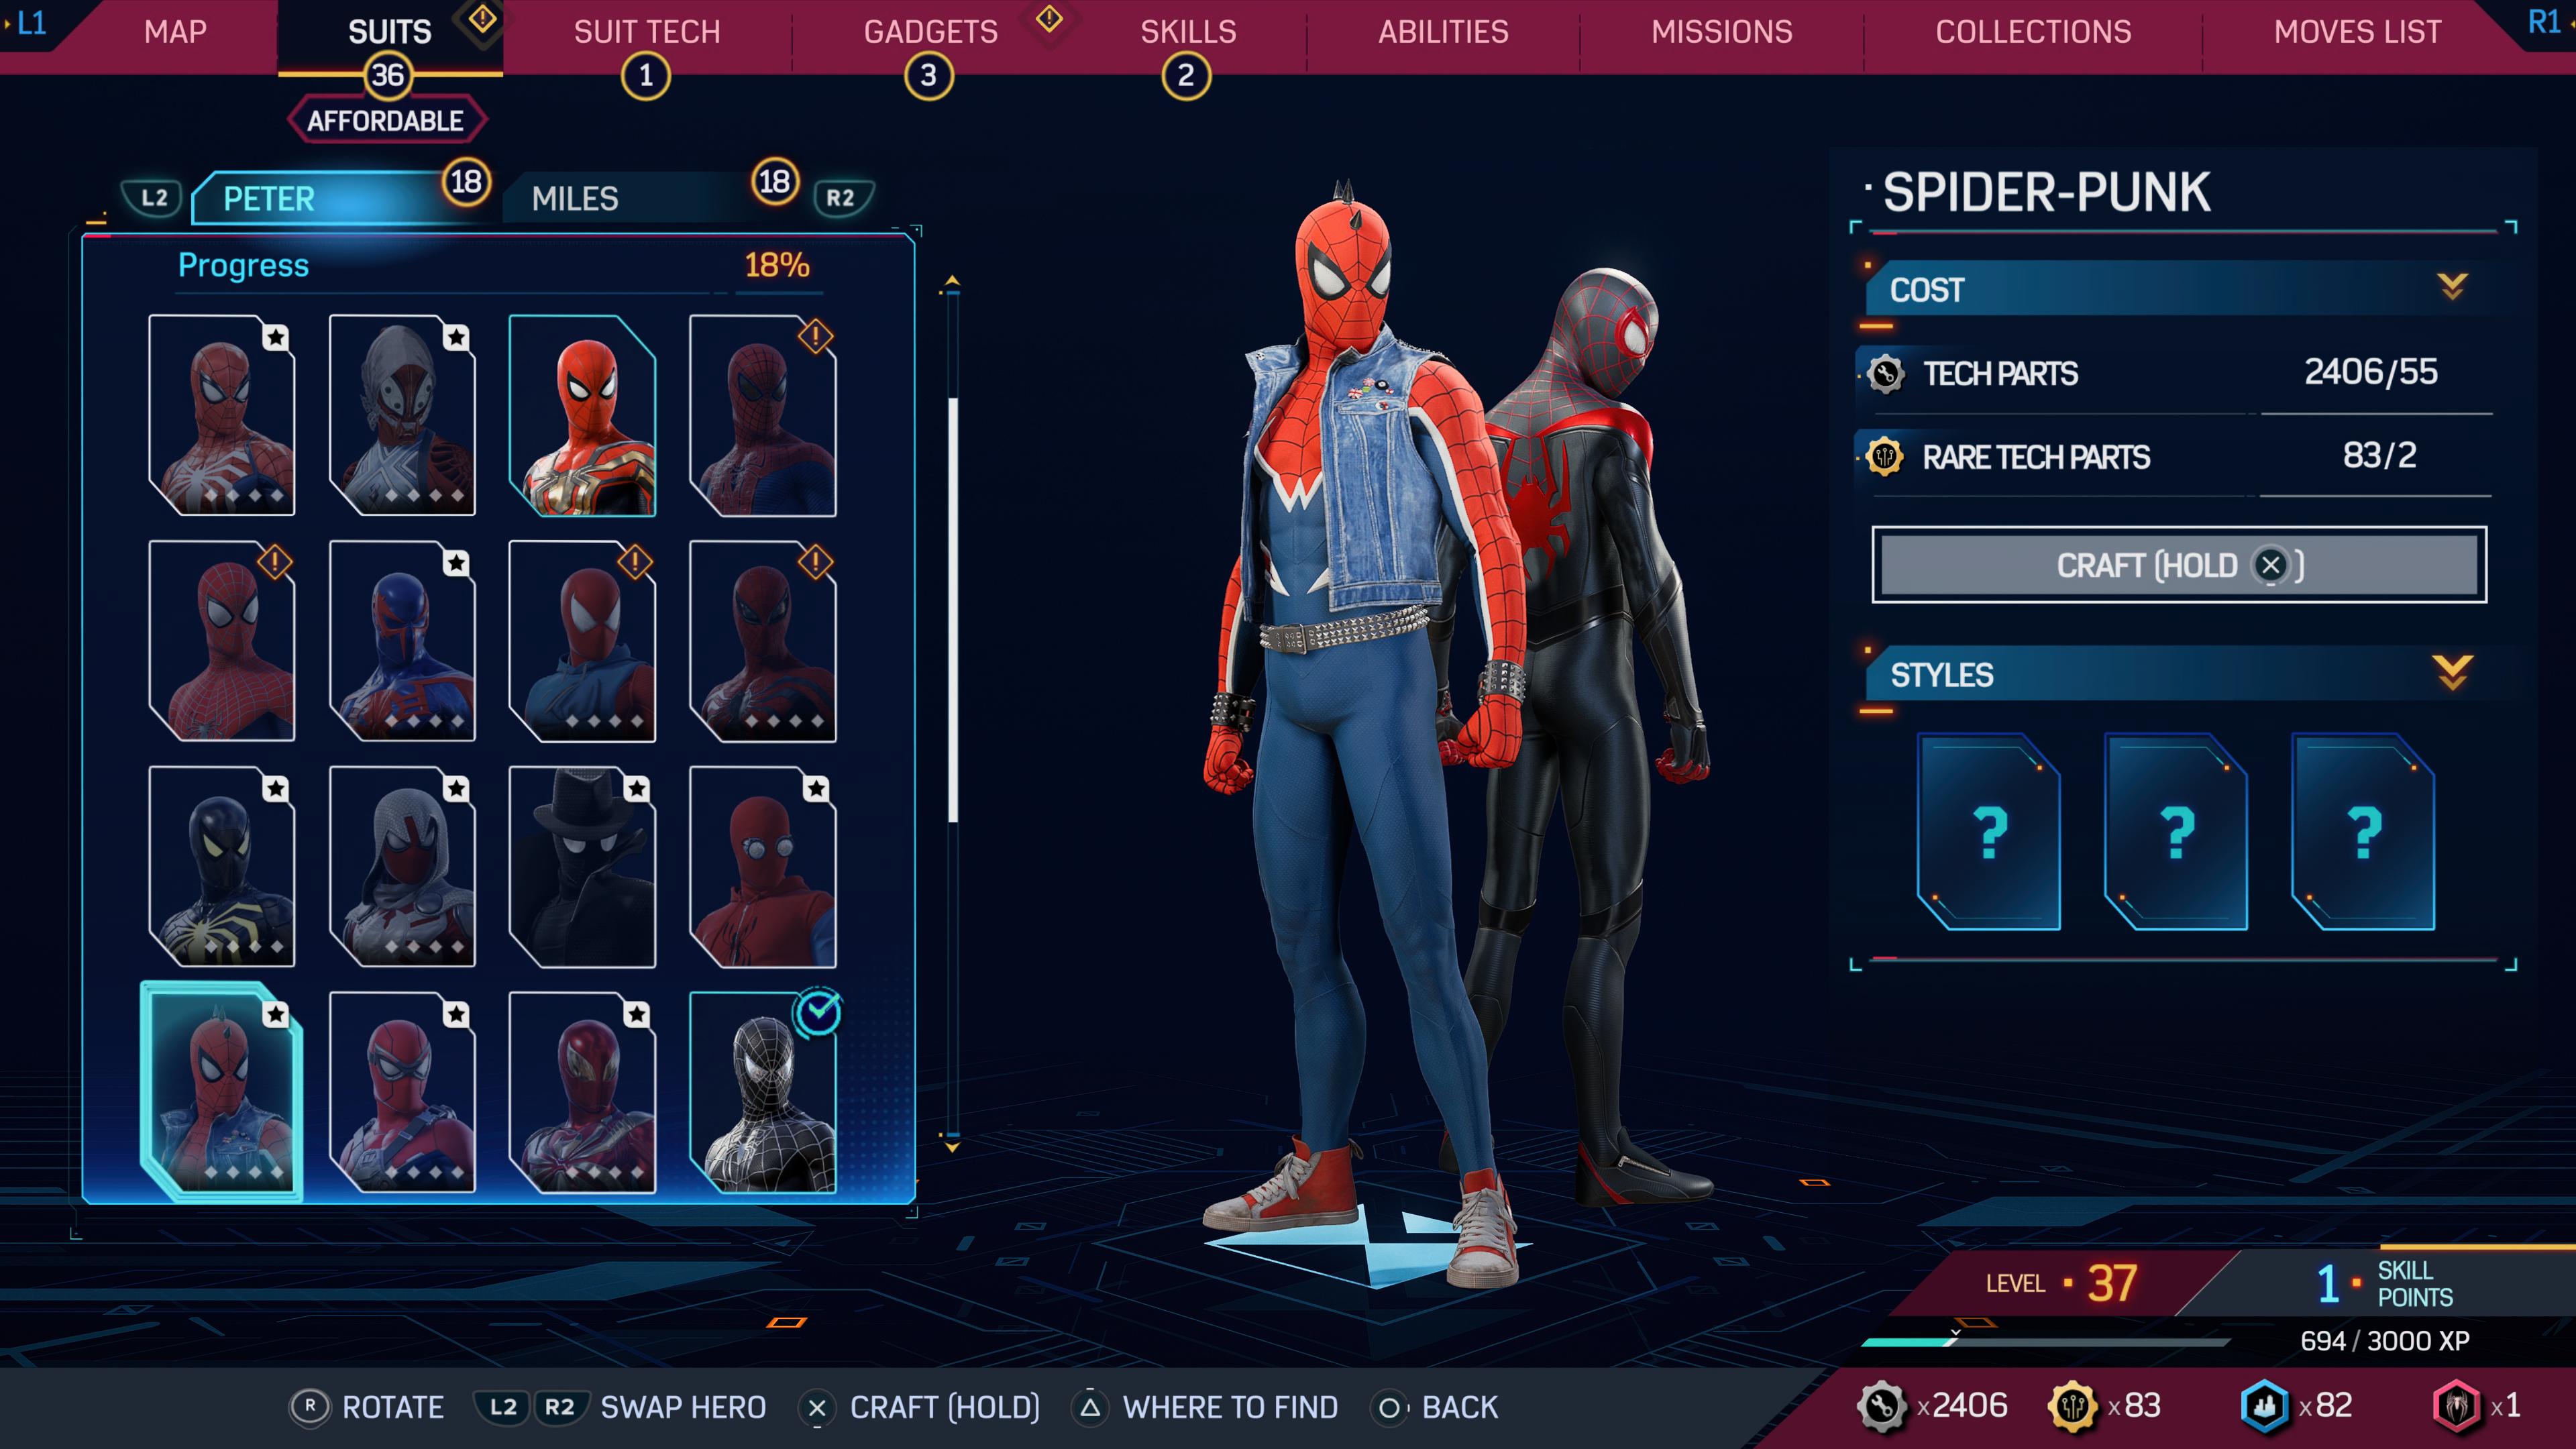
Task: Select the black and yellow symbiote-style suit
Action: coord(222,867)
